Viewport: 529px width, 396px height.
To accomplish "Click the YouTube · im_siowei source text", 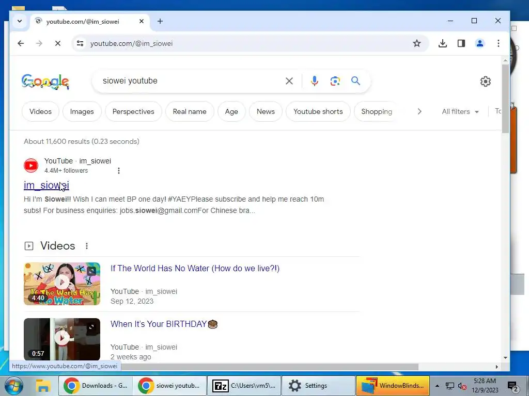I will click(77, 161).
